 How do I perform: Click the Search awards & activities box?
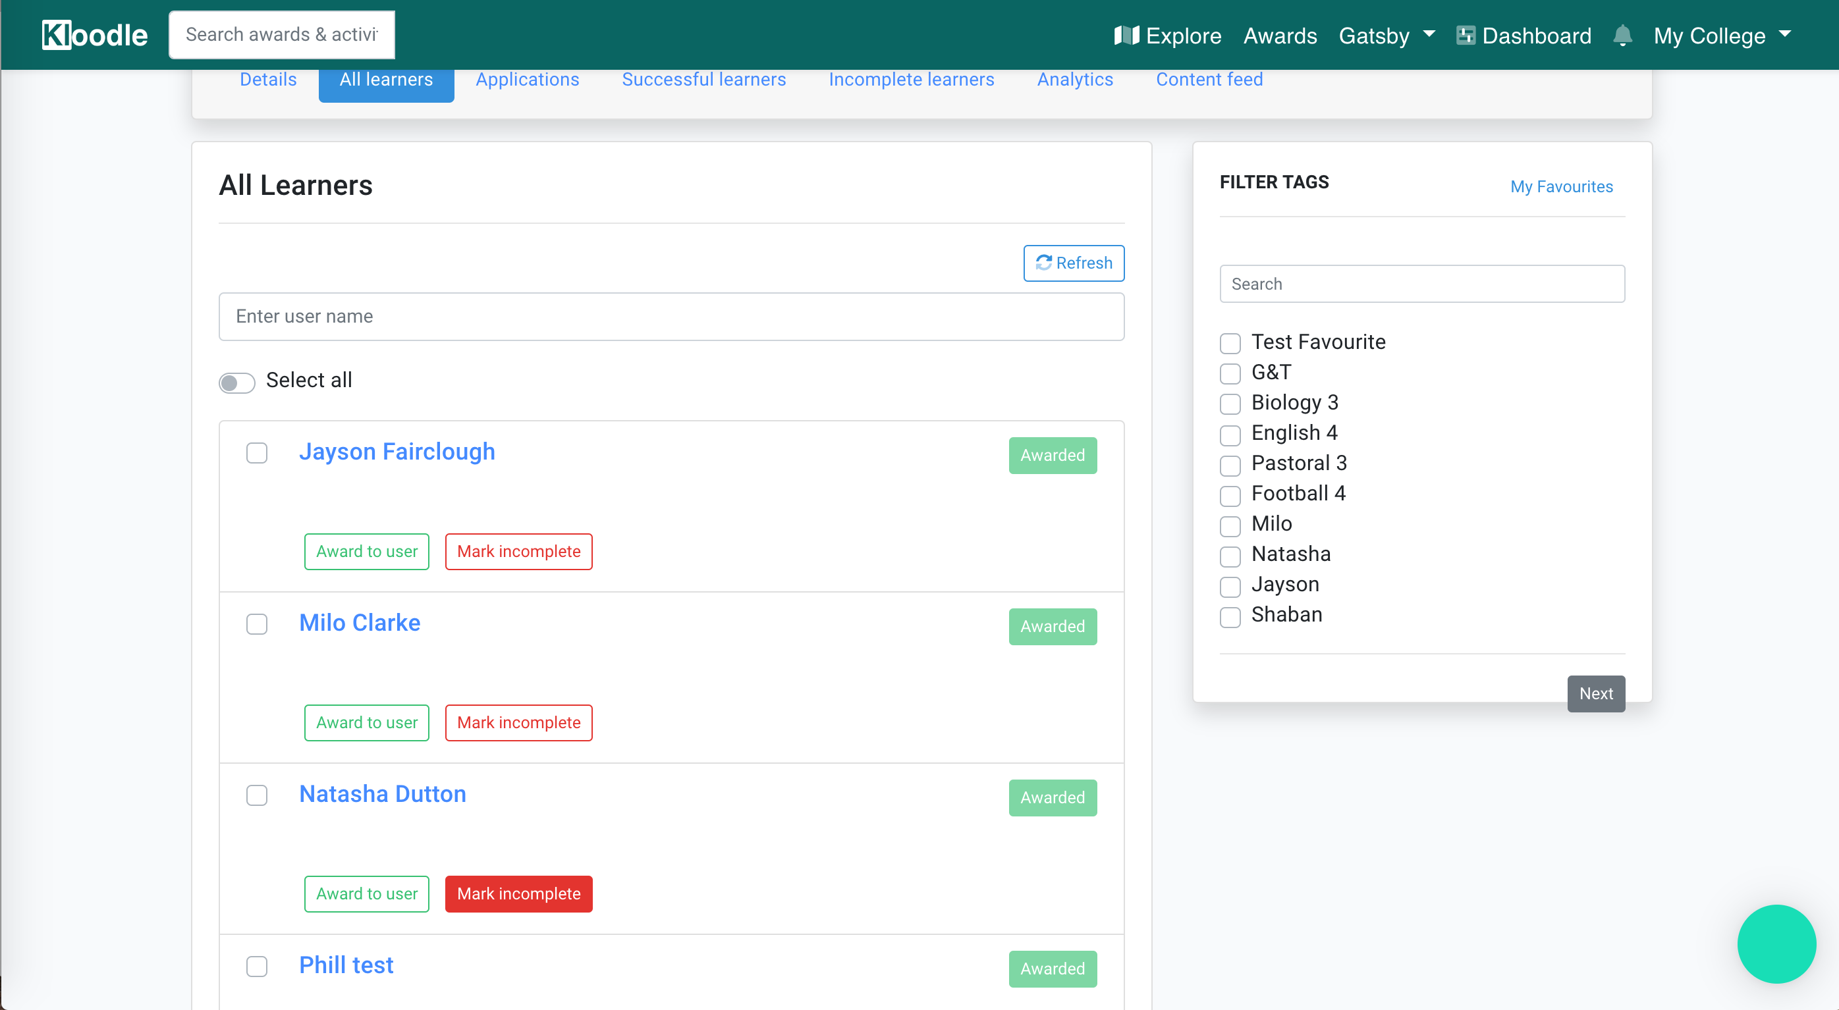coord(281,34)
